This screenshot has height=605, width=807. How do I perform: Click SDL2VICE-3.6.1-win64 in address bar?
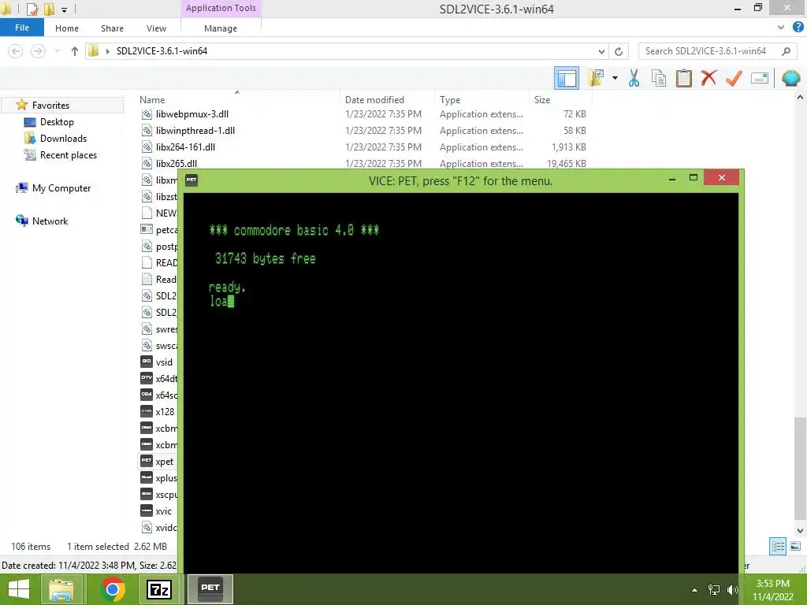click(162, 51)
